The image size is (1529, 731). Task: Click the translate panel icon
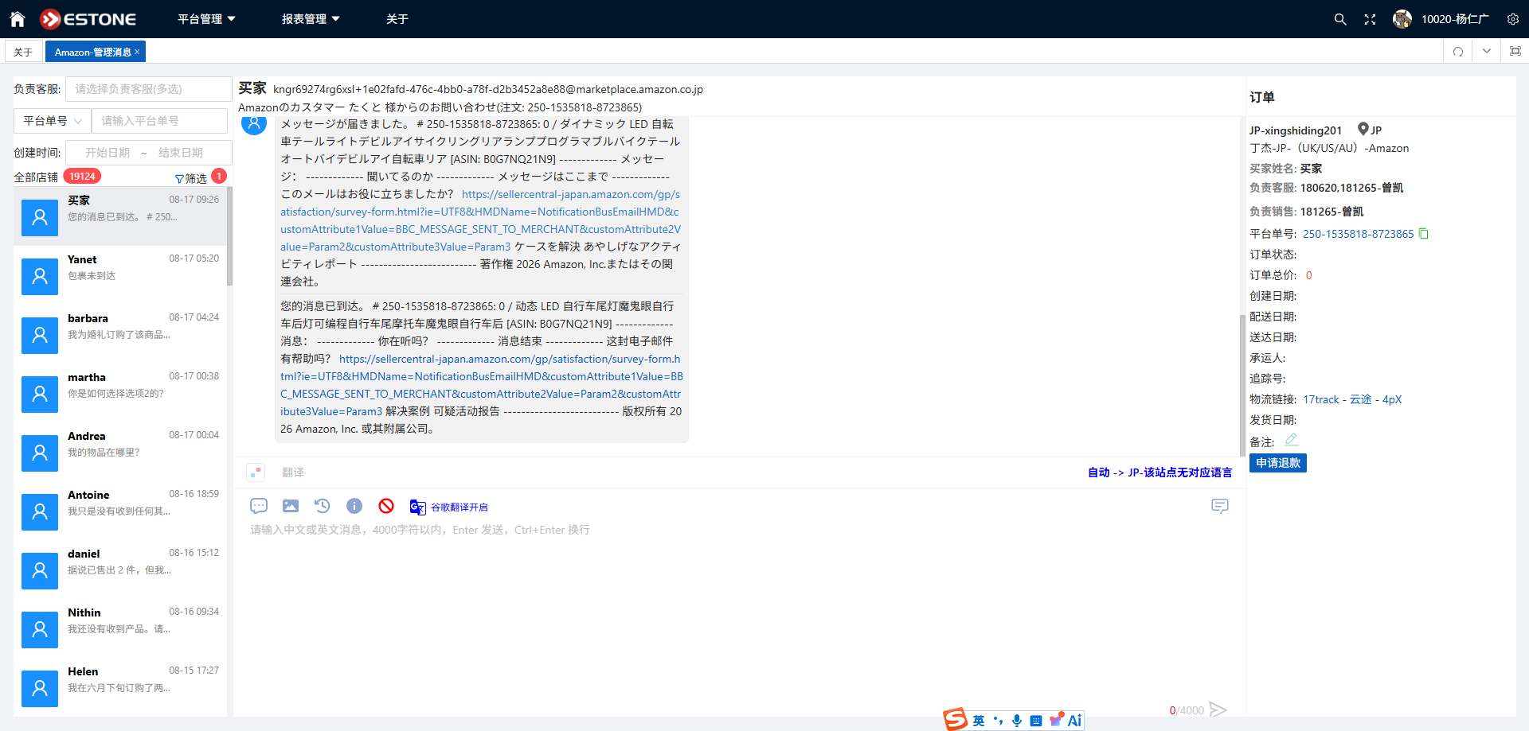(x=256, y=472)
